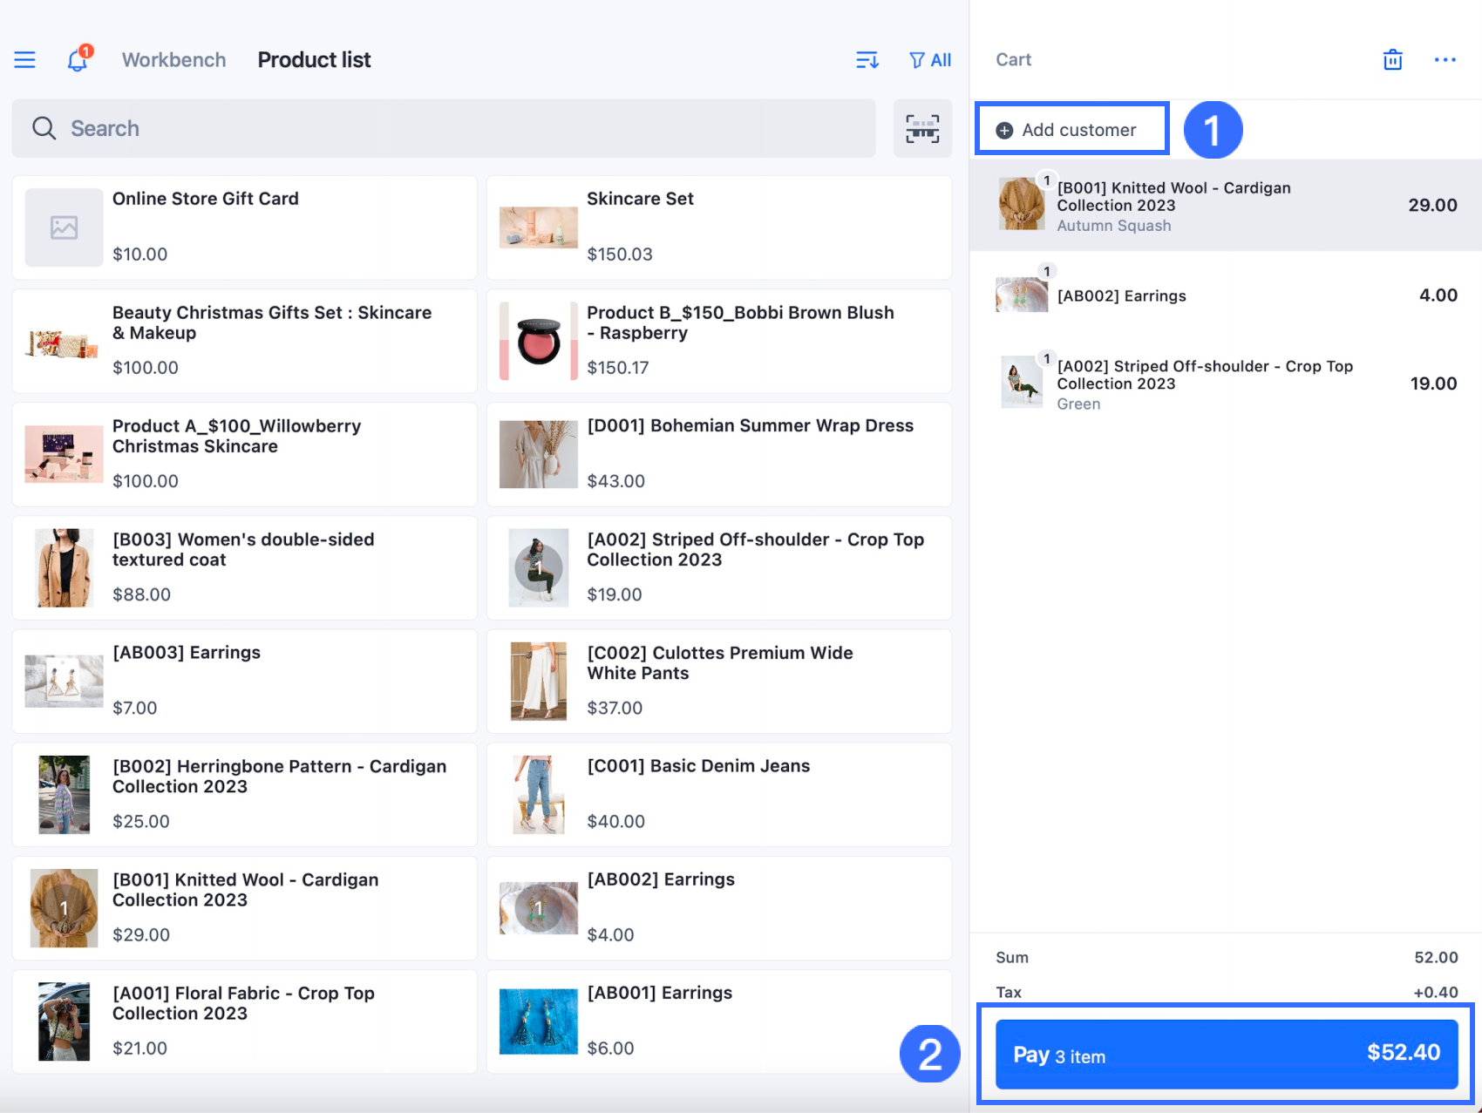Switch to the Workbench tab

pos(174,60)
